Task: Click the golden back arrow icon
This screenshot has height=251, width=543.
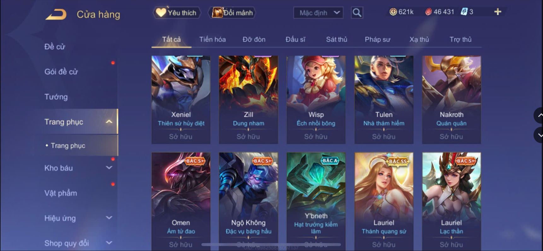Action: tap(56, 15)
